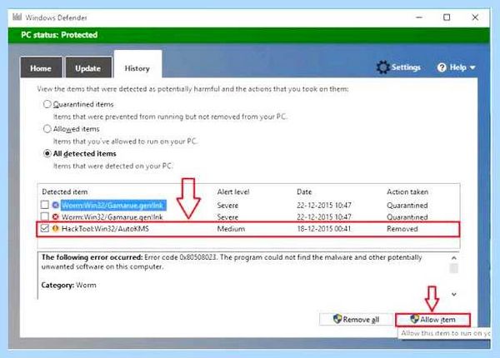Click the description pane scroll down arrow
Screen dimensions: 500x358
454,294
